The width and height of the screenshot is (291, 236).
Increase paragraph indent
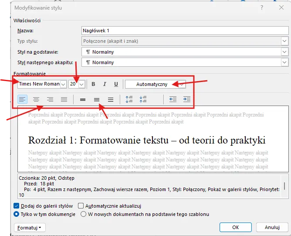click(186, 99)
